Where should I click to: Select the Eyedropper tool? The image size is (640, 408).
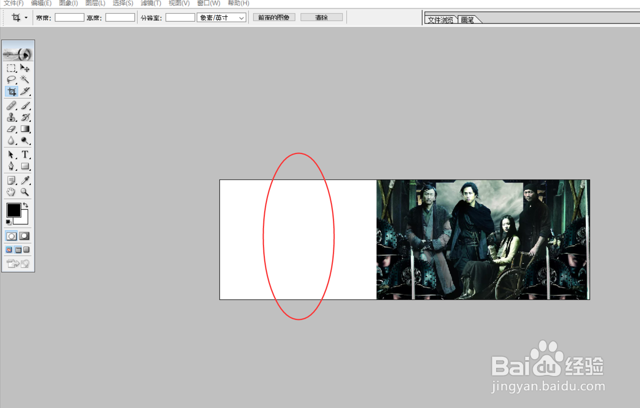(25, 180)
